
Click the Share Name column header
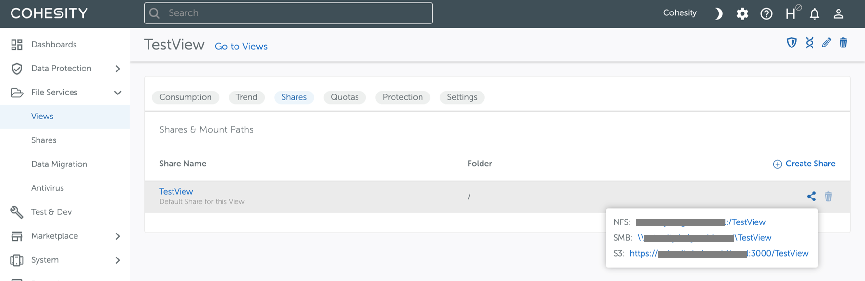(183, 164)
